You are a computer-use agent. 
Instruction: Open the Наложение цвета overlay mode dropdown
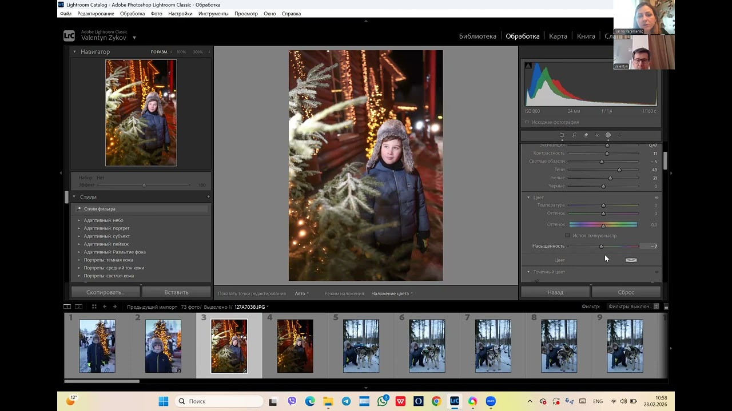pos(392,293)
